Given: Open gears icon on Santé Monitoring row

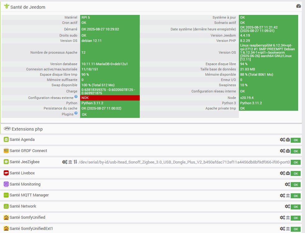Looking at the screenshot, I should (x=287, y=184).
